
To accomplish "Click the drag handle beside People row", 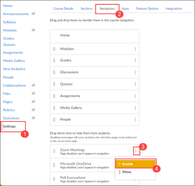I will pos(54,120).
